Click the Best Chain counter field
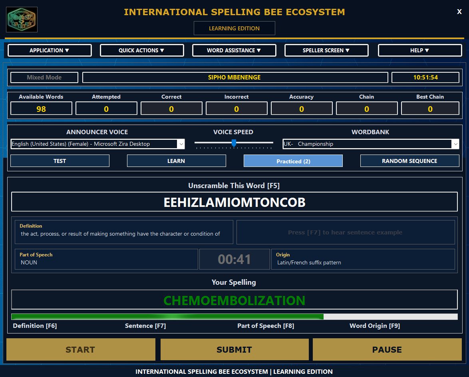This screenshot has width=469, height=377. tap(430, 109)
